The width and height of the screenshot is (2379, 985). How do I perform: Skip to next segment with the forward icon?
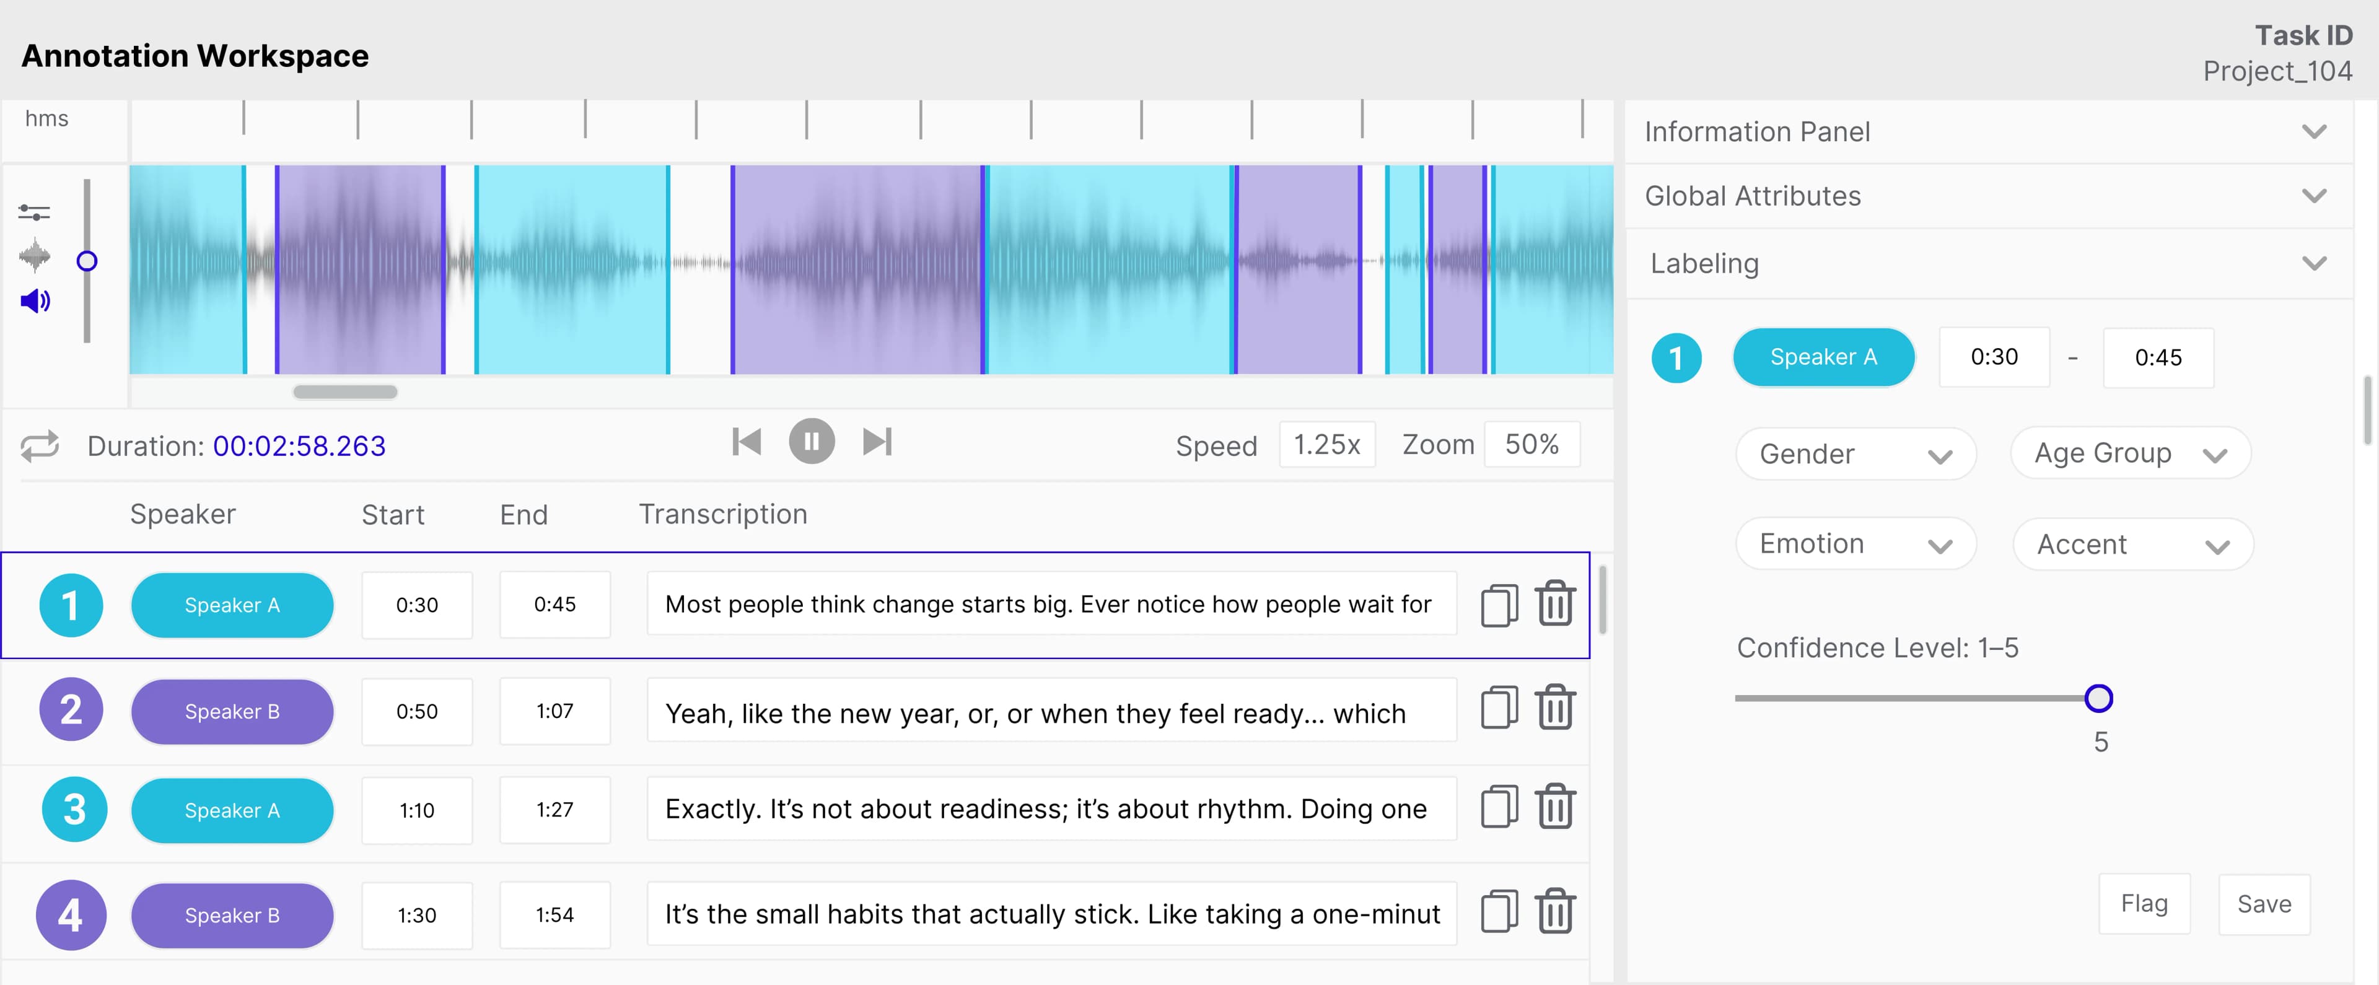(877, 441)
